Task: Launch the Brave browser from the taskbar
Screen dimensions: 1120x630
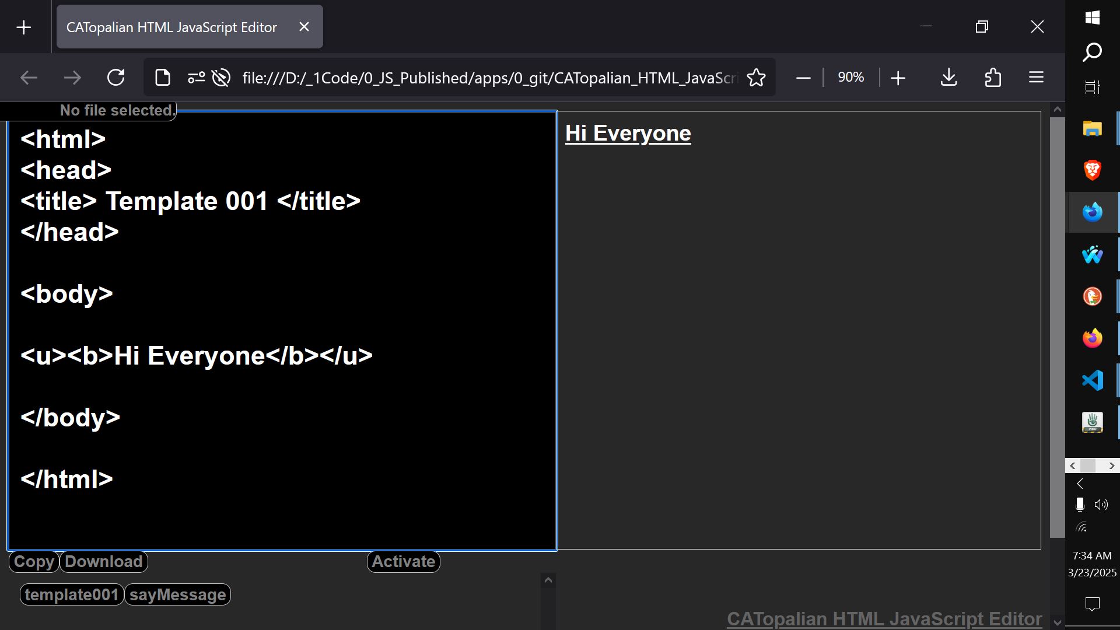Action: 1092,170
